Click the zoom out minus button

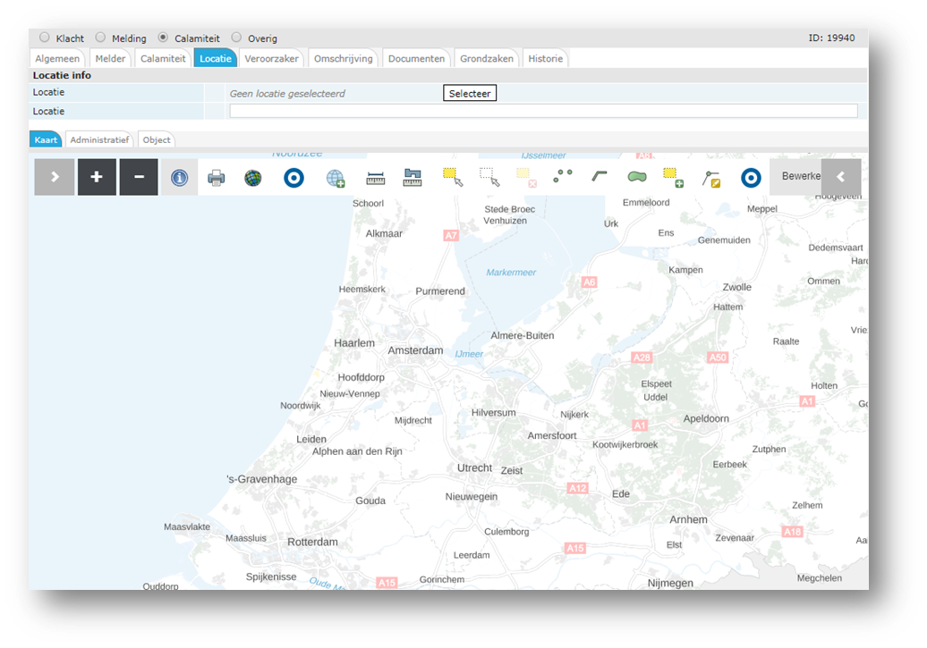139,177
